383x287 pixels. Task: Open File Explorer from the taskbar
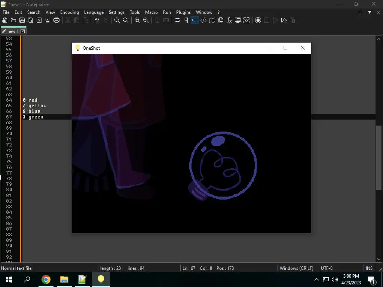coord(64,280)
